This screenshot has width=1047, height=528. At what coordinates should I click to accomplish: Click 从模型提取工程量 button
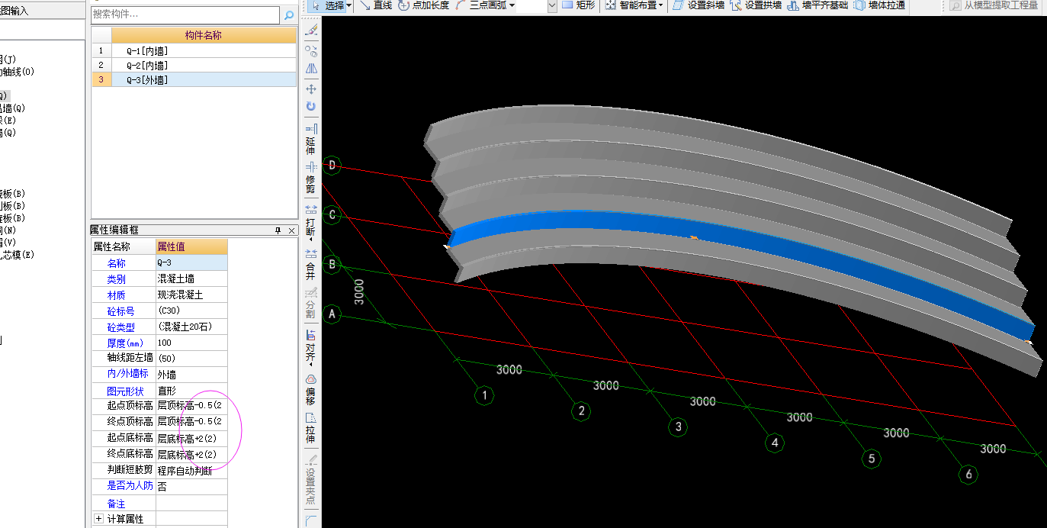(x=994, y=5)
